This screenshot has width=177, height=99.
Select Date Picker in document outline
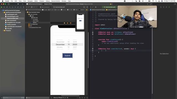(36, 21)
